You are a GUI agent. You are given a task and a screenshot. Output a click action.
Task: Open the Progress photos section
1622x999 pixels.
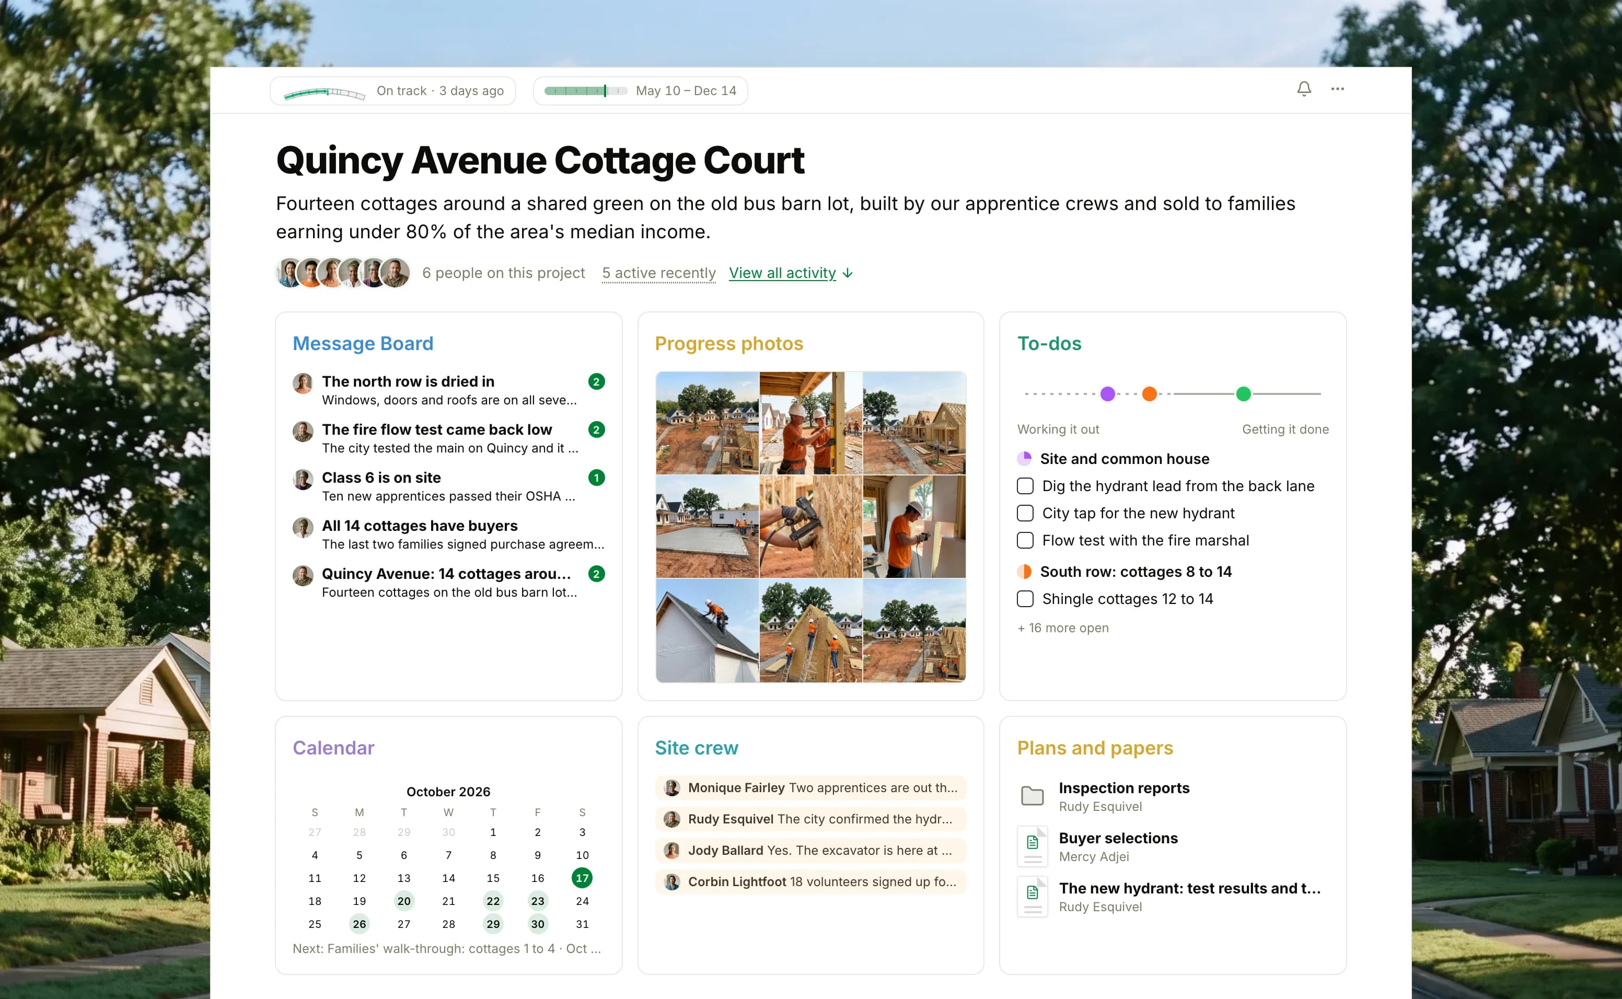(x=729, y=344)
